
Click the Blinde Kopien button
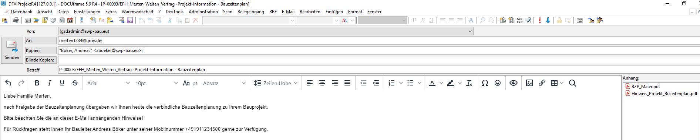[41, 60]
